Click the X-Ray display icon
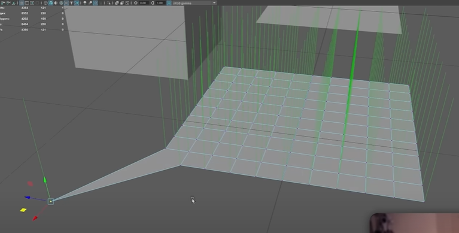 (x=117, y=3)
